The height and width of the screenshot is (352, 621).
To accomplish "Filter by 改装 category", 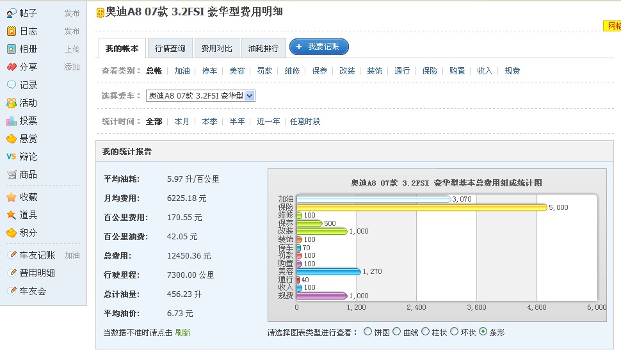I will coord(347,71).
